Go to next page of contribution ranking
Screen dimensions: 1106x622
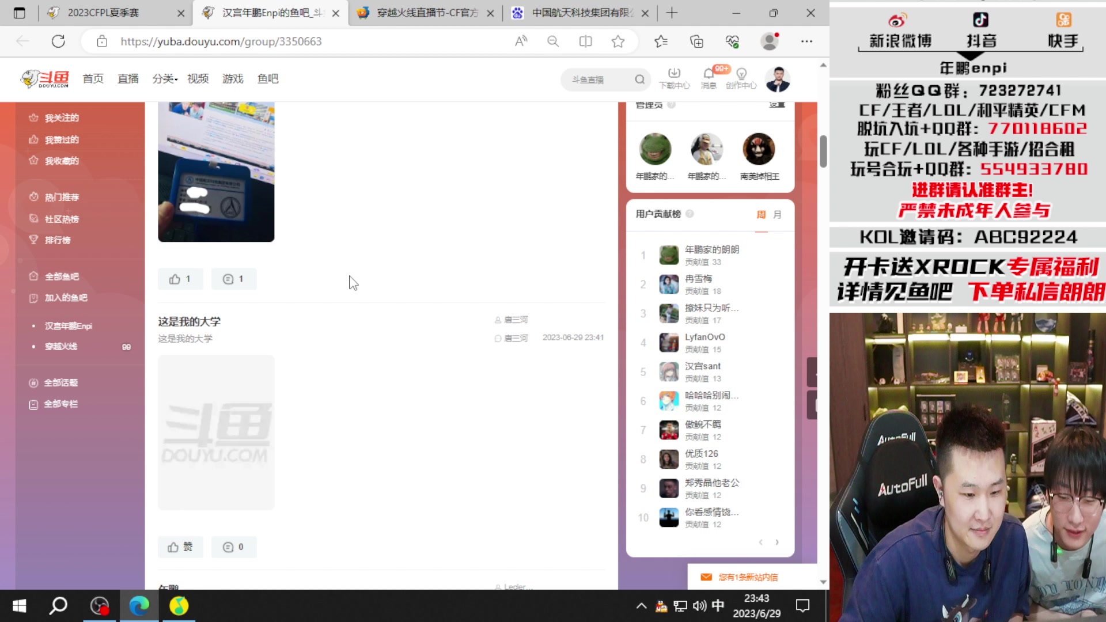tap(777, 543)
